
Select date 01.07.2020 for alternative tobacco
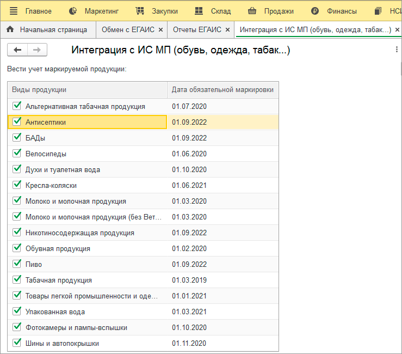[x=222, y=106]
